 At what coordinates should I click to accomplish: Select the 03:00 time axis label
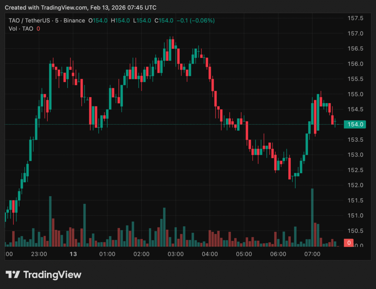(176, 254)
